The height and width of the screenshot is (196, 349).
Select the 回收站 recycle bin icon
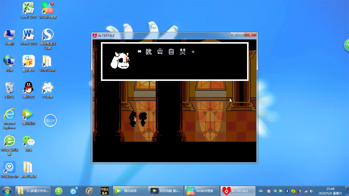[9, 90]
